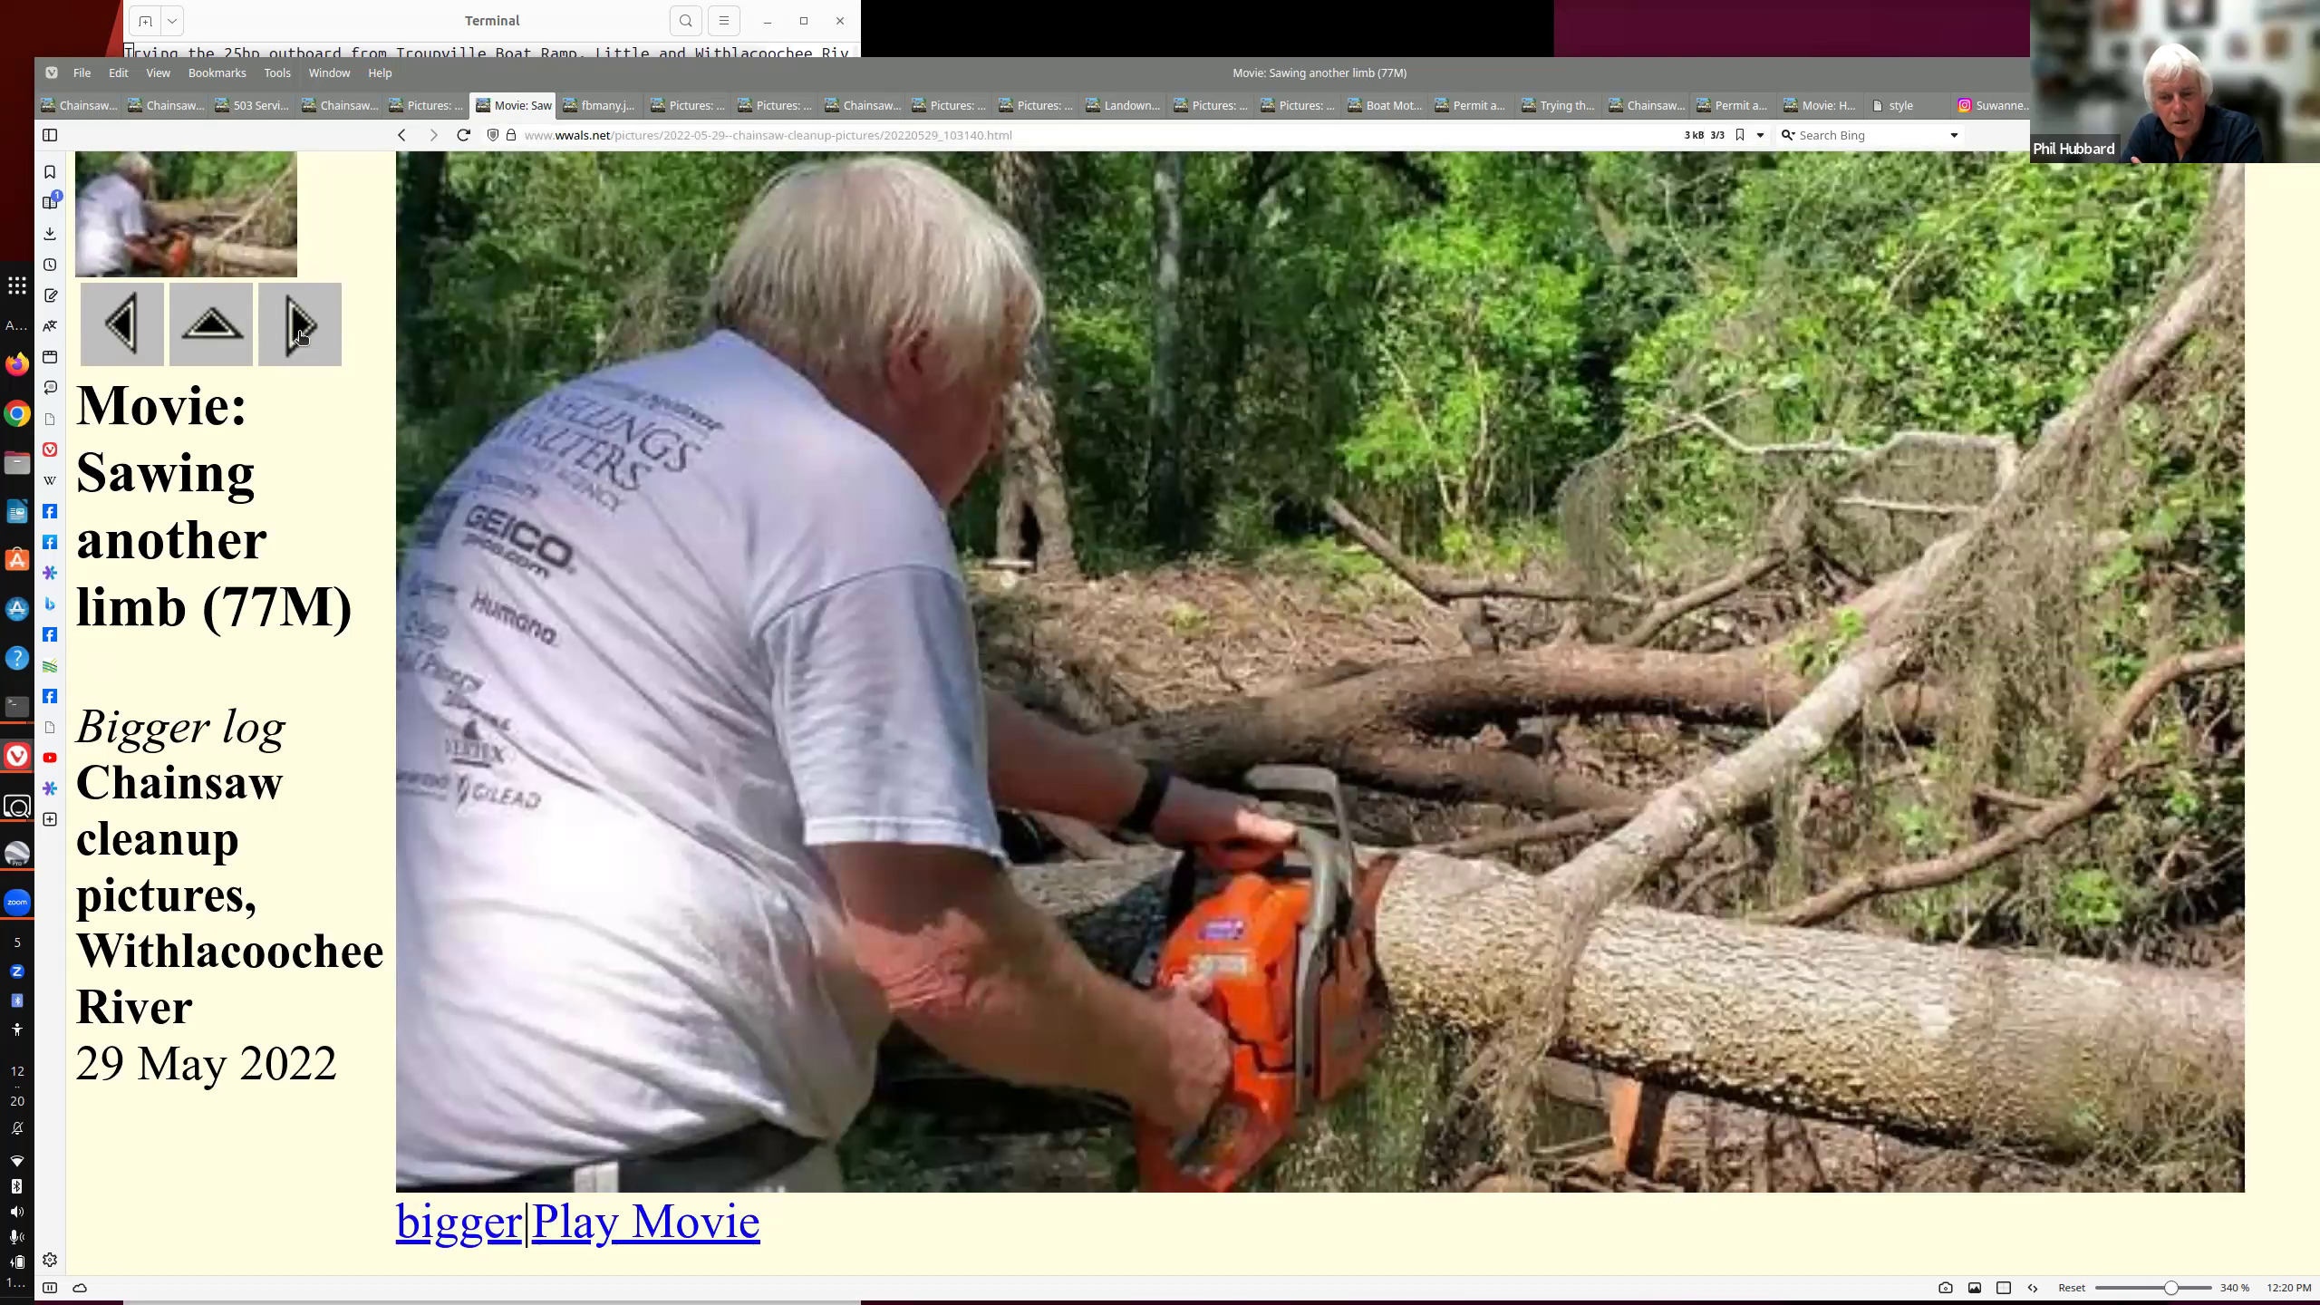
Task: Open the Bookmarks menu
Action: tap(217, 72)
